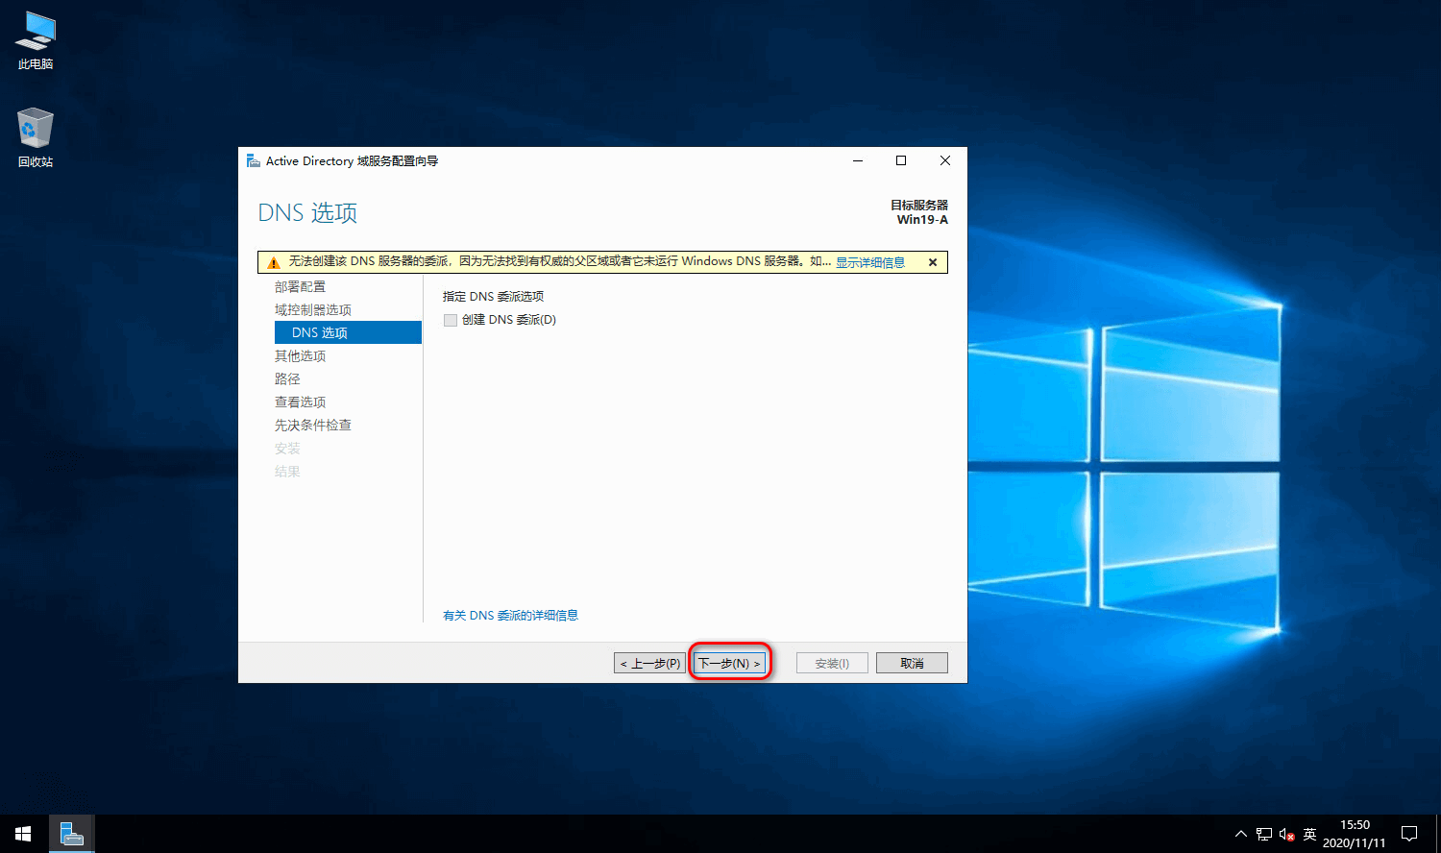
Task: Open the 此电脑 desktop icon
Action: click(x=36, y=40)
